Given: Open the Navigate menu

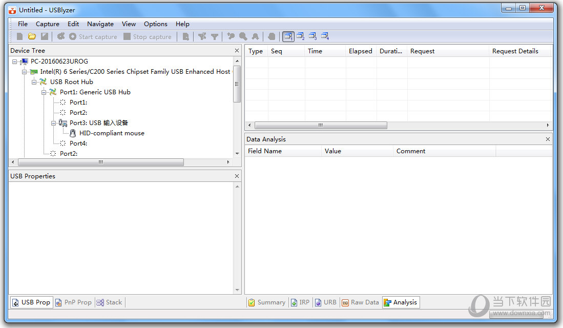Looking at the screenshot, I should 100,24.
